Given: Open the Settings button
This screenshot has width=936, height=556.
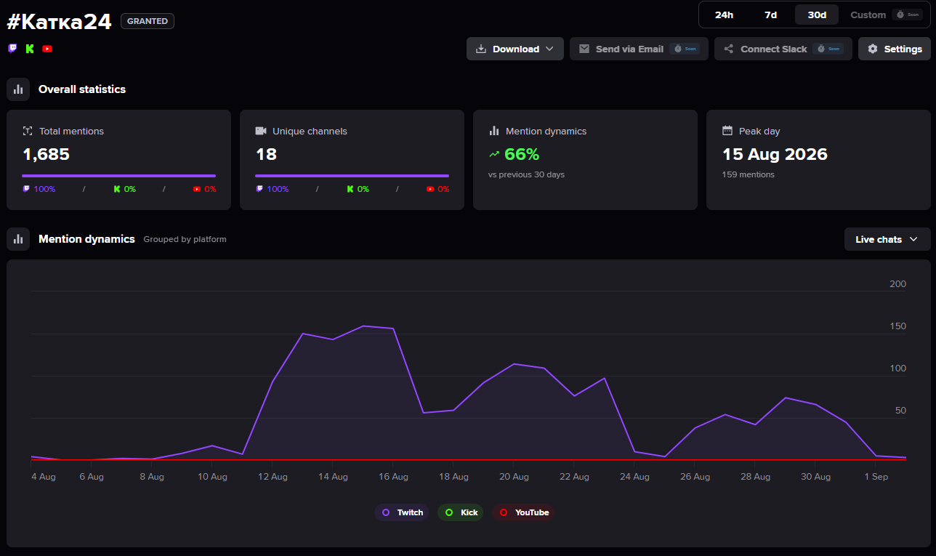Looking at the screenshot, I should [895, 49].
